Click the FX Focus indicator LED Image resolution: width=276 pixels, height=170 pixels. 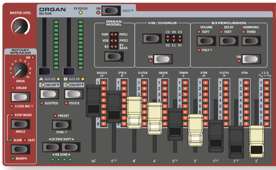point(81,12)
